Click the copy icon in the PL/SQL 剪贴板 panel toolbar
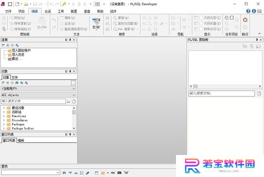Image resolution: width=264 pixels, height=177 pixels. pyautogui.click(x=245, y=46)
